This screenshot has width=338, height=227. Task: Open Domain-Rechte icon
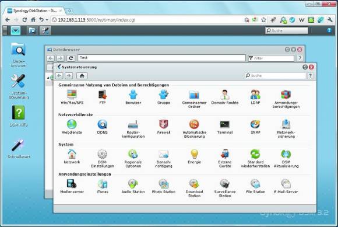click(x=225, y=97)
